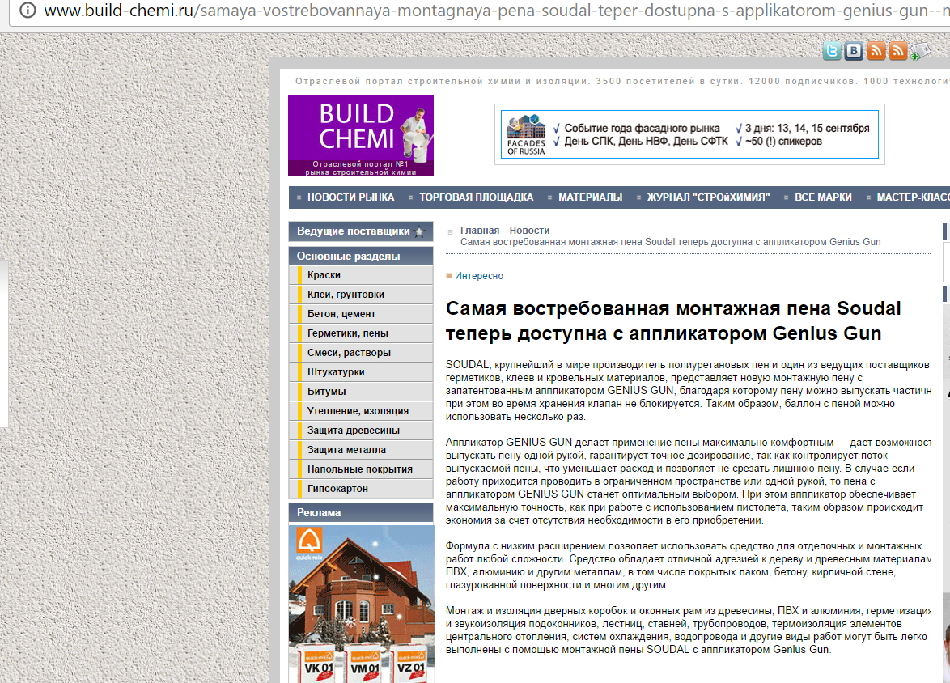This screenshot has height=683, width=950.
Task: Open МАТЕРИАЛЫ in the navigation bar
Action: click(x=590, y=197)
